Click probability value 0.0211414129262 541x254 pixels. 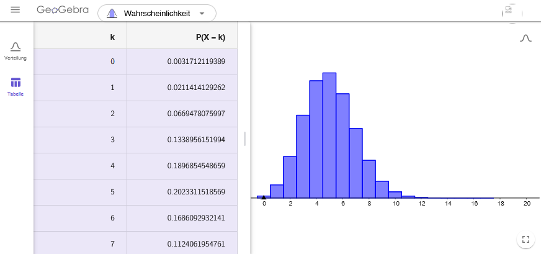coord(196,88)
